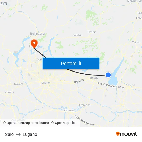Click the arrow between Salò and Lugano

(x=18, y=134)
